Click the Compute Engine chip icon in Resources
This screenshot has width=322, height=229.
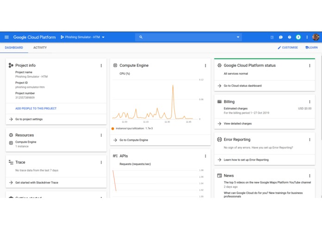11,143
